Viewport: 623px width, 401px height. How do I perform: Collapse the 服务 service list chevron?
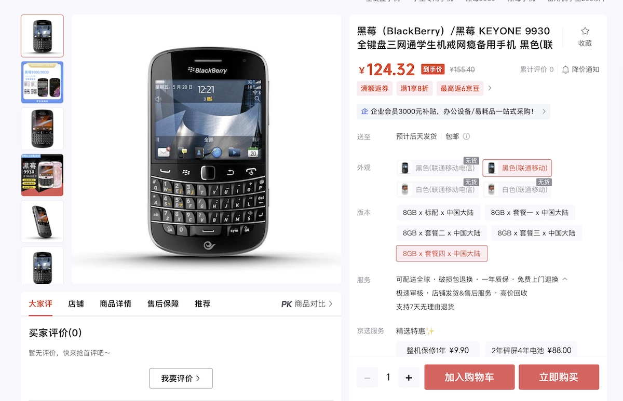click(x=565, y=279)
